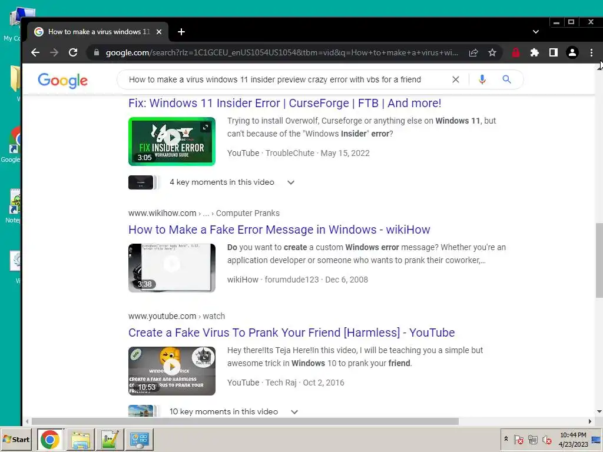Click the network tray icon
This screenshot has height=452, width=603.
tap(532, 439)
